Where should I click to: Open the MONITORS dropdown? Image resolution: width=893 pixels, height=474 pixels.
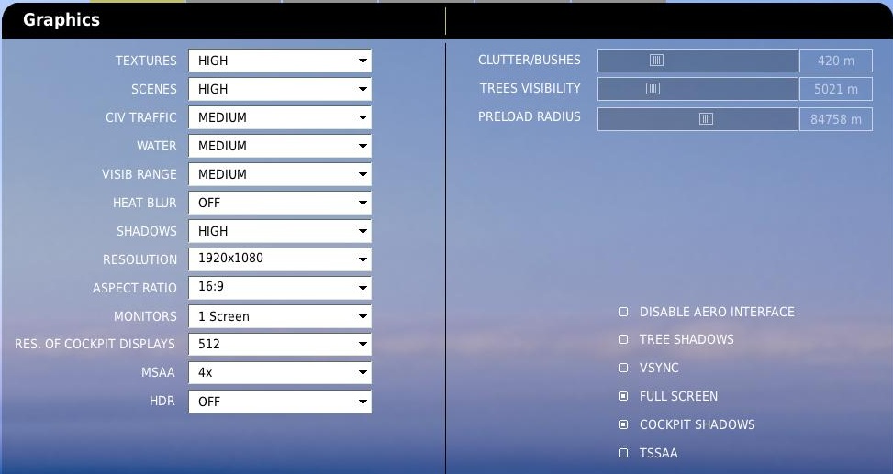tap(280, 316)
